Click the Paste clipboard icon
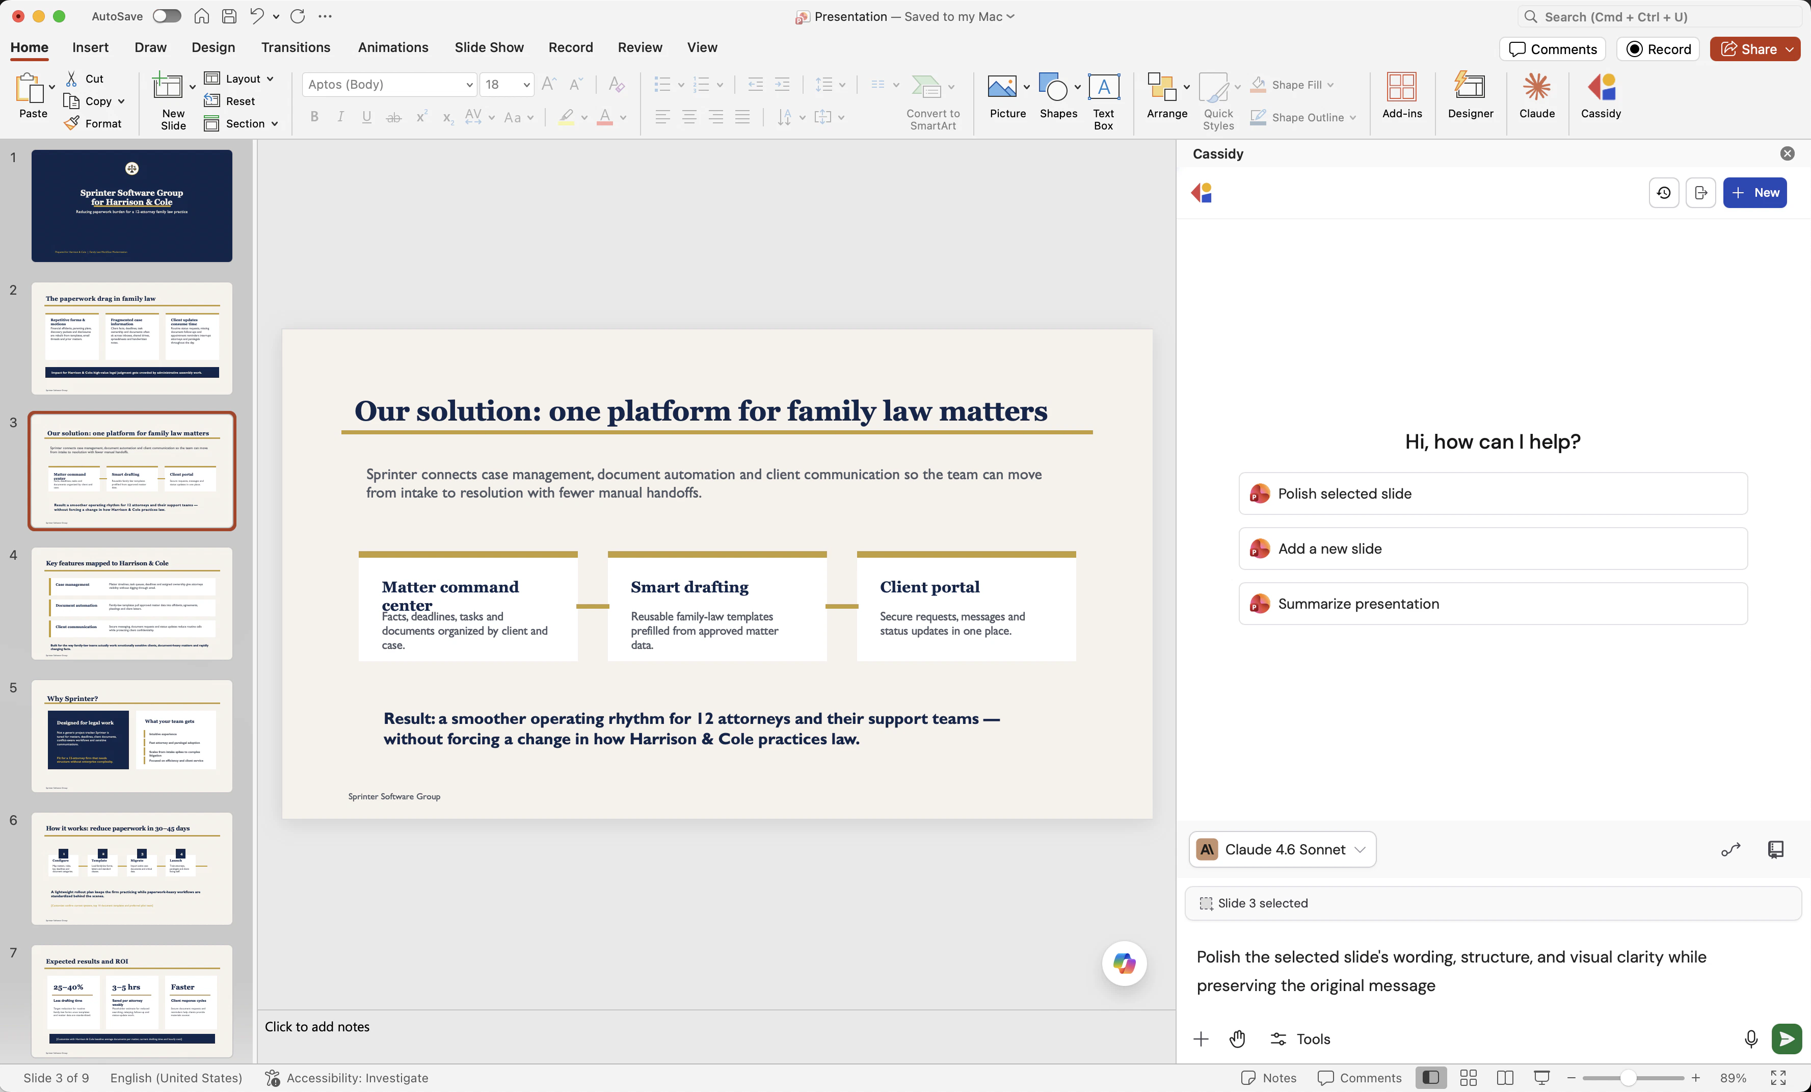This screenshot has height=1092, width=1811. click(30, 88)
